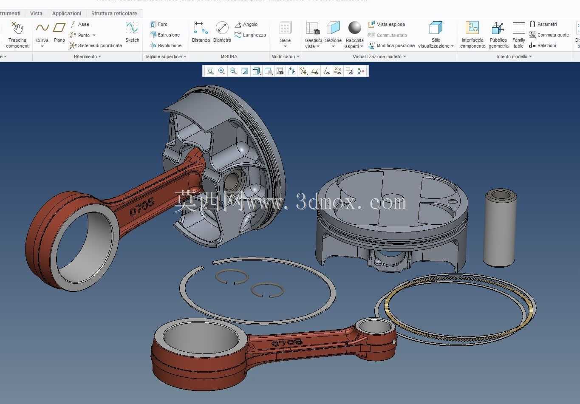Screen dimensions: 580x404
Task: Refit the model with the zoom-fit icon
Action: (210, 71)
